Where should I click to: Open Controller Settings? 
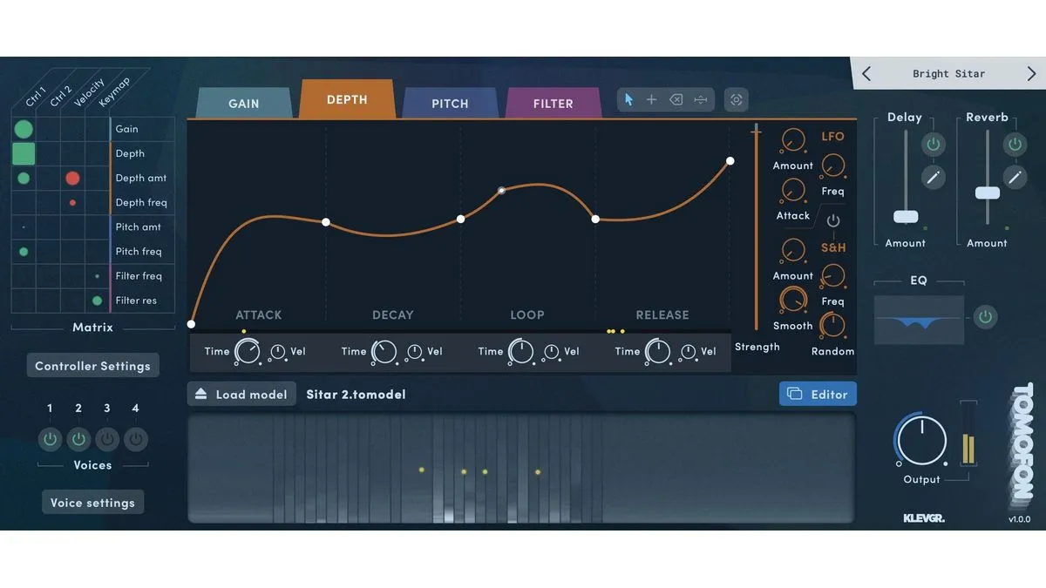92,366
